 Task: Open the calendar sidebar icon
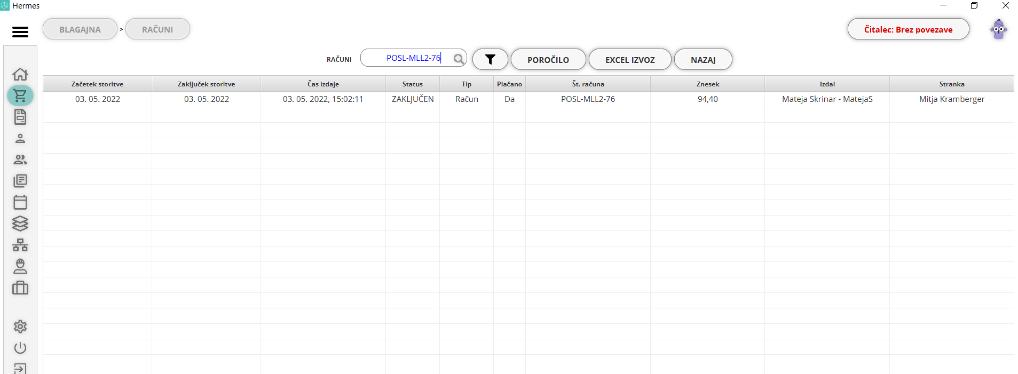click(20, 202)
